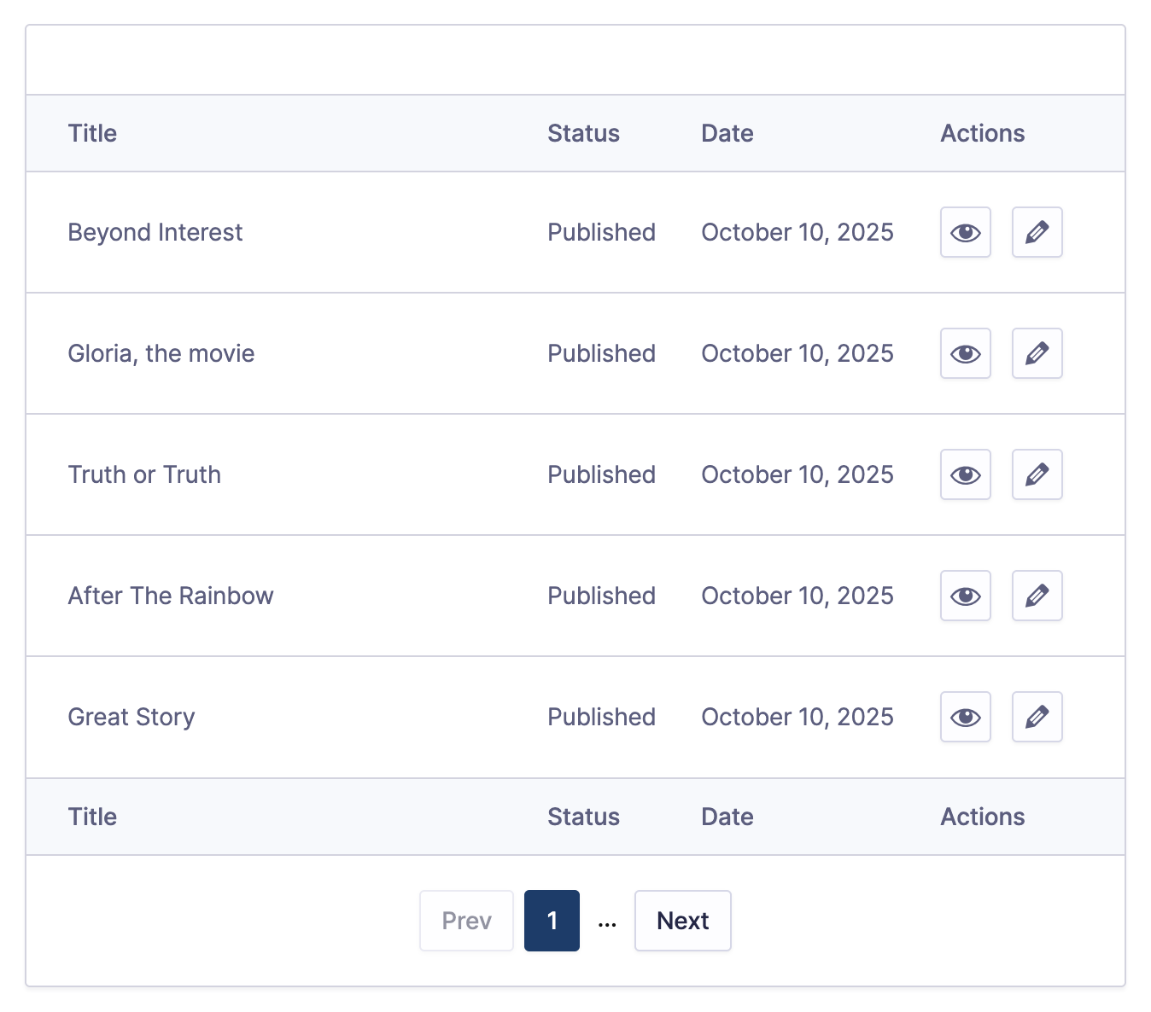1151x1012 pixels.
Task: Click the Prev pagination button
Action: [466, 921]
